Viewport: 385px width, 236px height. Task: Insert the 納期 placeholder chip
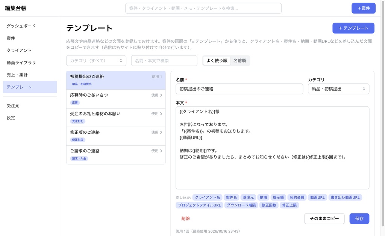pyautogui.click(x=263, y=197)
